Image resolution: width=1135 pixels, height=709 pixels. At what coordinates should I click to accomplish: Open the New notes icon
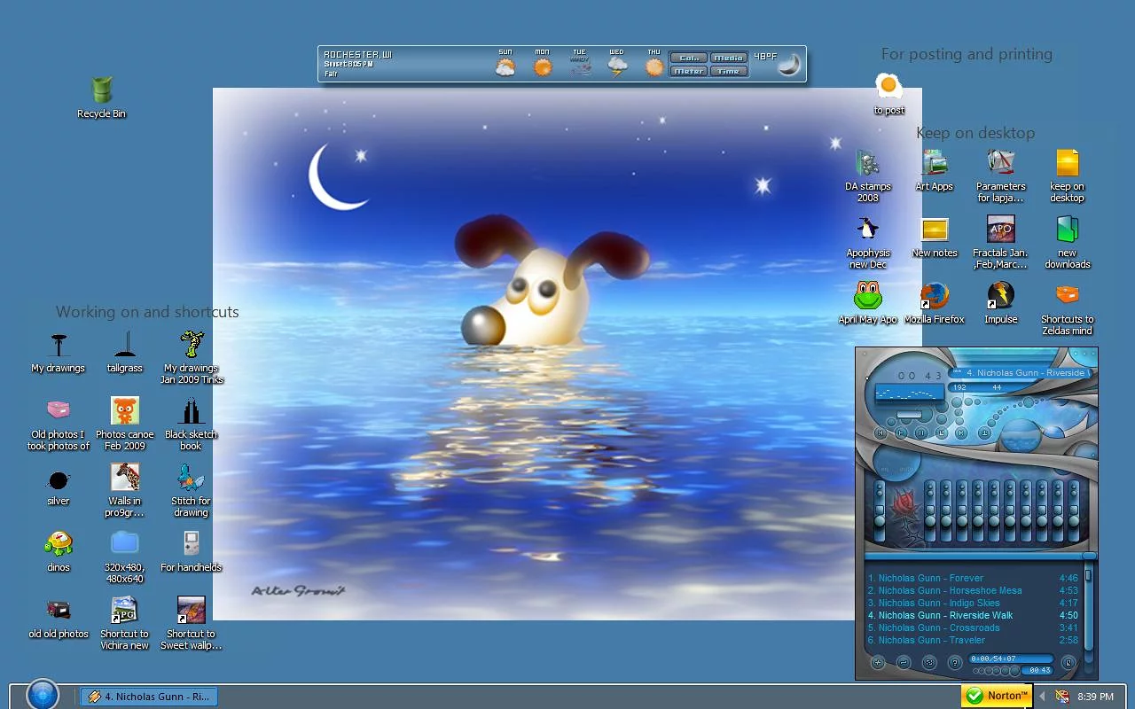[935, 230]
